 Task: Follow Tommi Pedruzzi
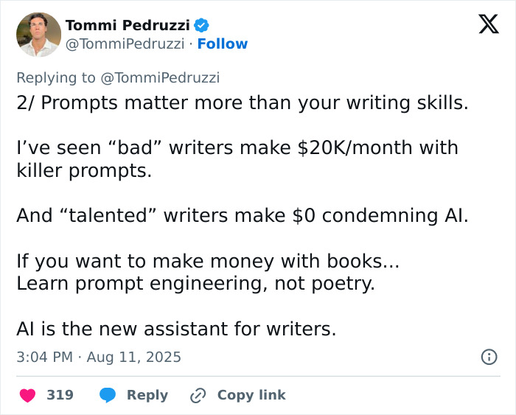(223, 44)
